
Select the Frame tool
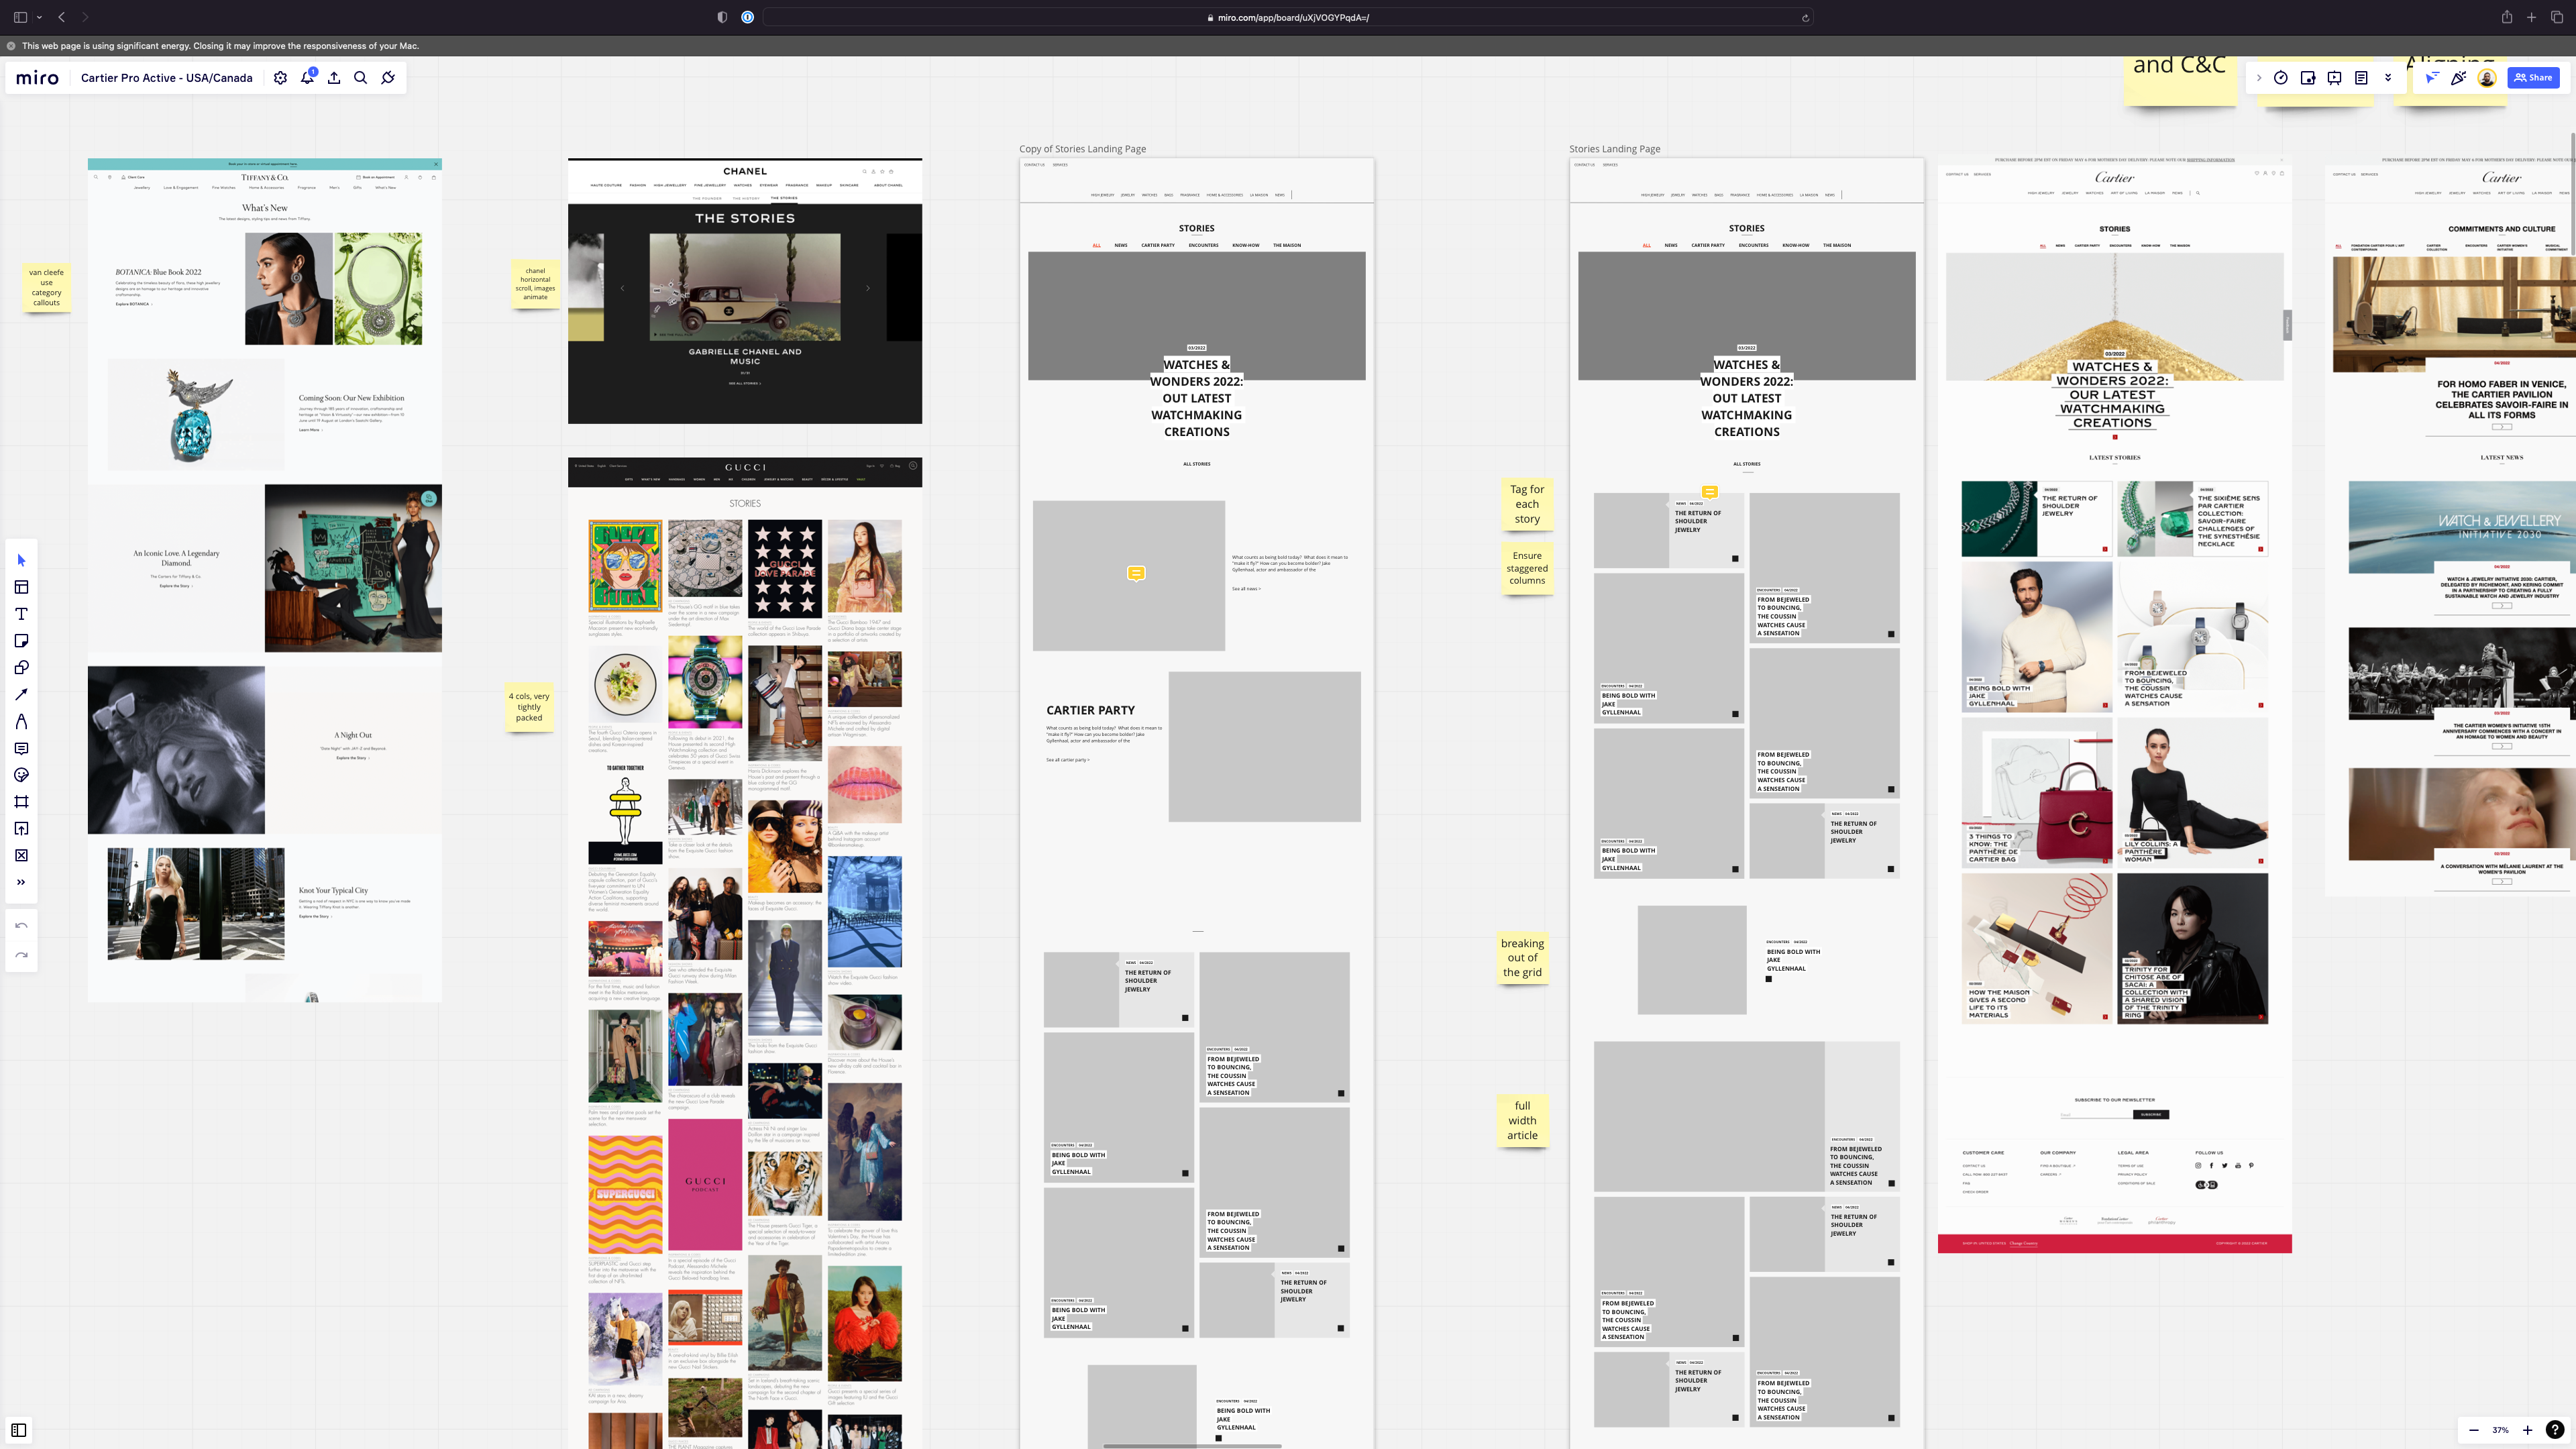pyautogui.click(x=21, y=802)
